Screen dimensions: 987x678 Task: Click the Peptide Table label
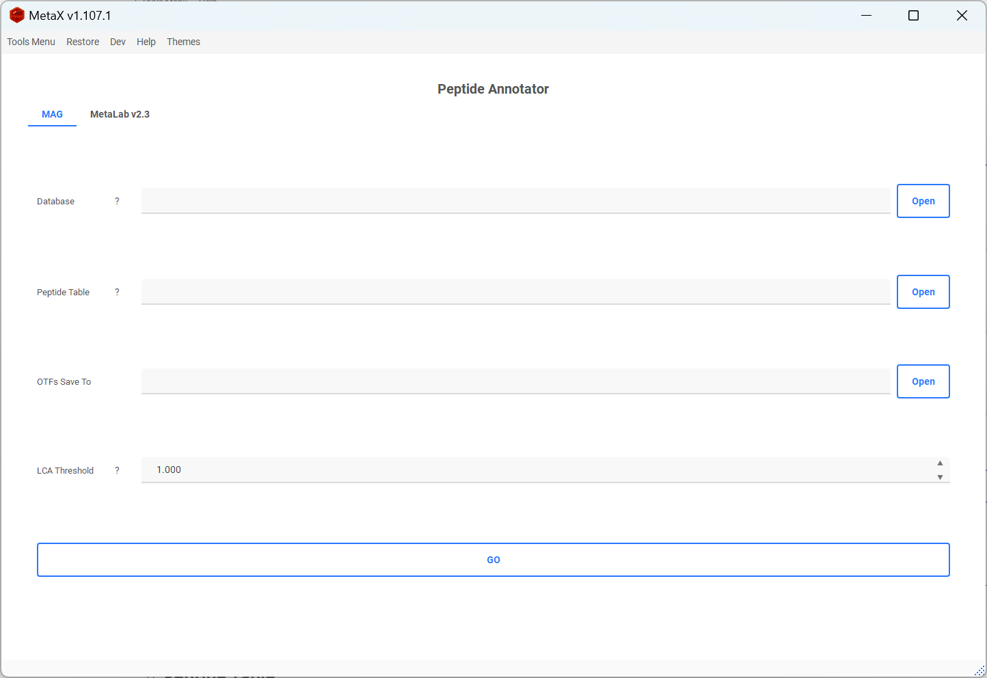63,292
